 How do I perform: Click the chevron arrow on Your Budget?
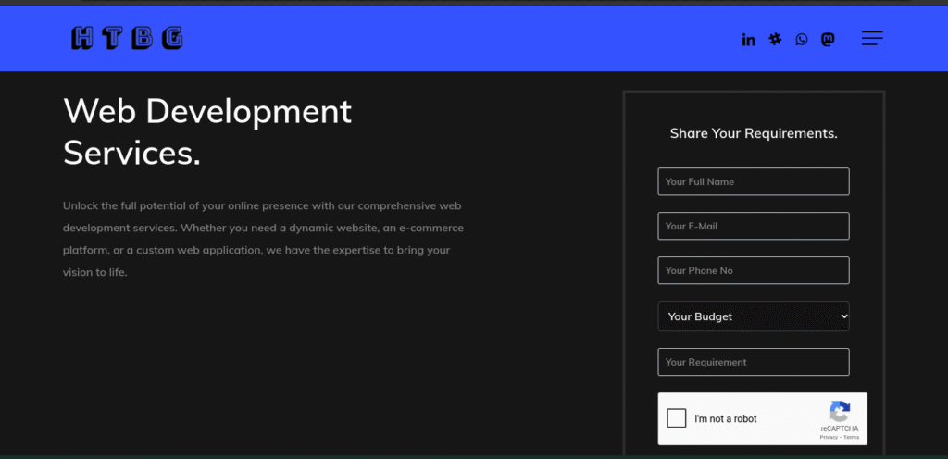pyautogui.click(x=842, y=316)
